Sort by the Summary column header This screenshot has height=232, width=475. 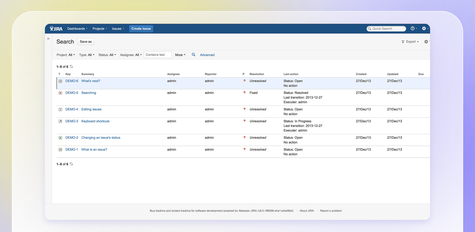coord(88,74)
